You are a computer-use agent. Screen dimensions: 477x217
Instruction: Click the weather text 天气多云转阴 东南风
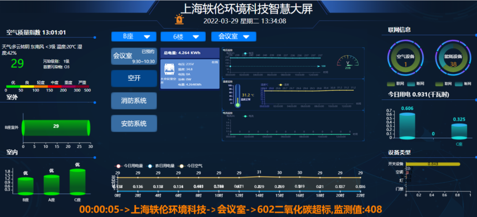click(x=42, y=50)
